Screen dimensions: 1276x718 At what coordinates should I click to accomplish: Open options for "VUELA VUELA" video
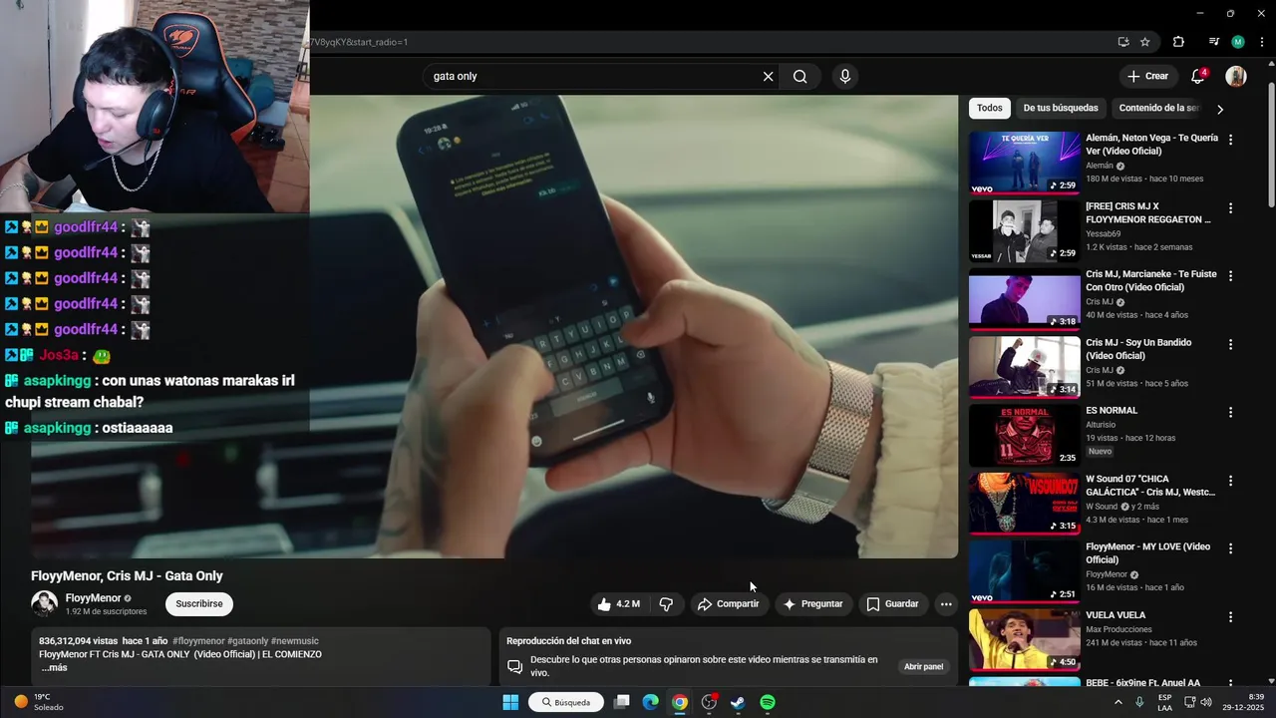[x=1230, y=616]
